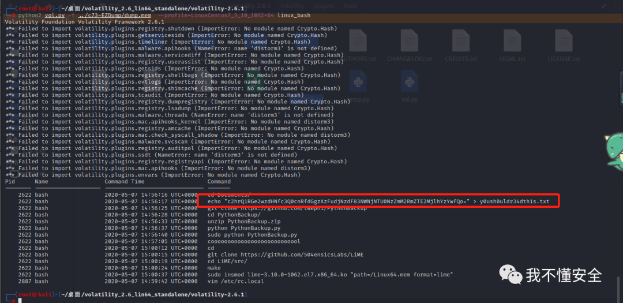Click the volatility.plugins.registry.userassist error line

coord(175,62)
